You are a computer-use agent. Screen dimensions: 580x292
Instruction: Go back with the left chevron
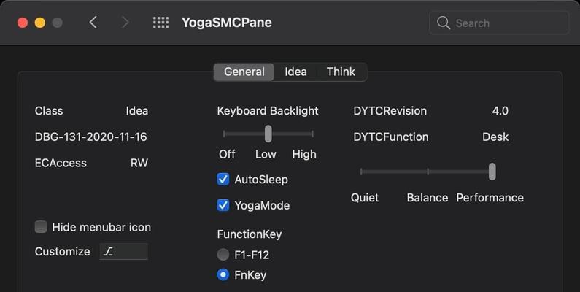pos(93,23)
